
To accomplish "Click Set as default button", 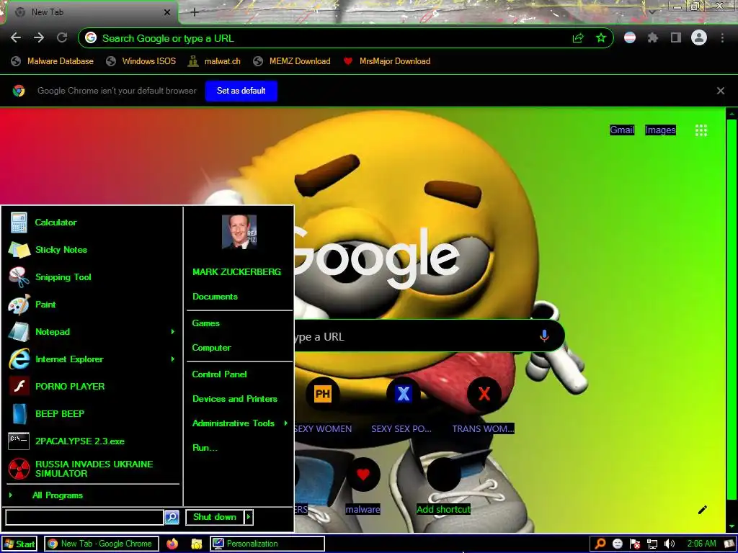I will pyautogui.click(x=241, y=91).
